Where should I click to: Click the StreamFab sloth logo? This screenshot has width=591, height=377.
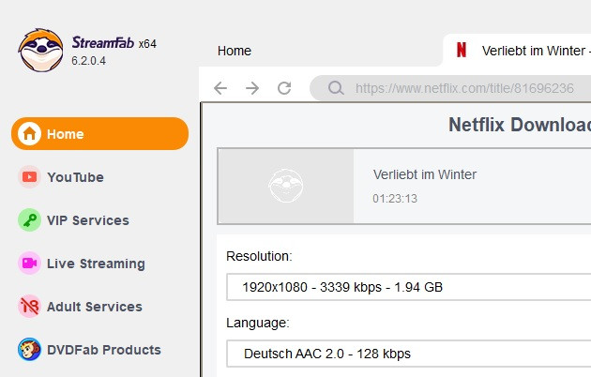[x=41, y=50]
